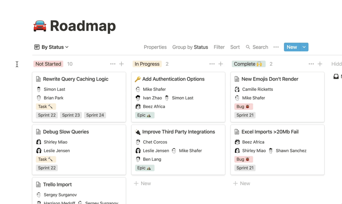The image size is (342, 204).
Task: Click Camille Ricketts's avatar
Action: pos(237,89)
